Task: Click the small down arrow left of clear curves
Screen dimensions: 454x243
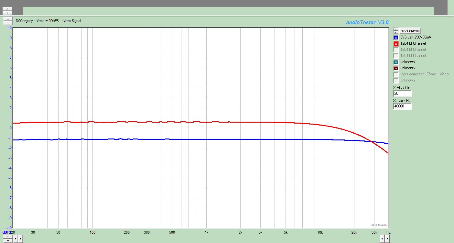Action: coord(396,32)
